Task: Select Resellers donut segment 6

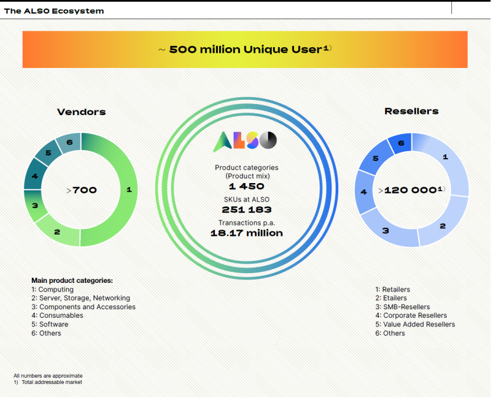Action: (x=401, y=143)
